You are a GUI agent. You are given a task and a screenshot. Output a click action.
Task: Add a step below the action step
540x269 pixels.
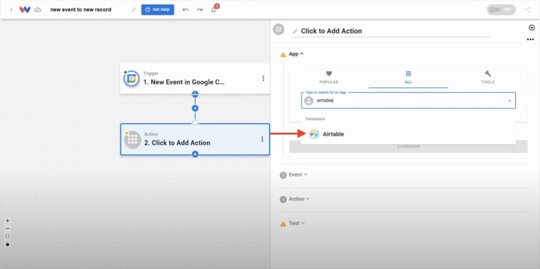click(x=195, y=155)
